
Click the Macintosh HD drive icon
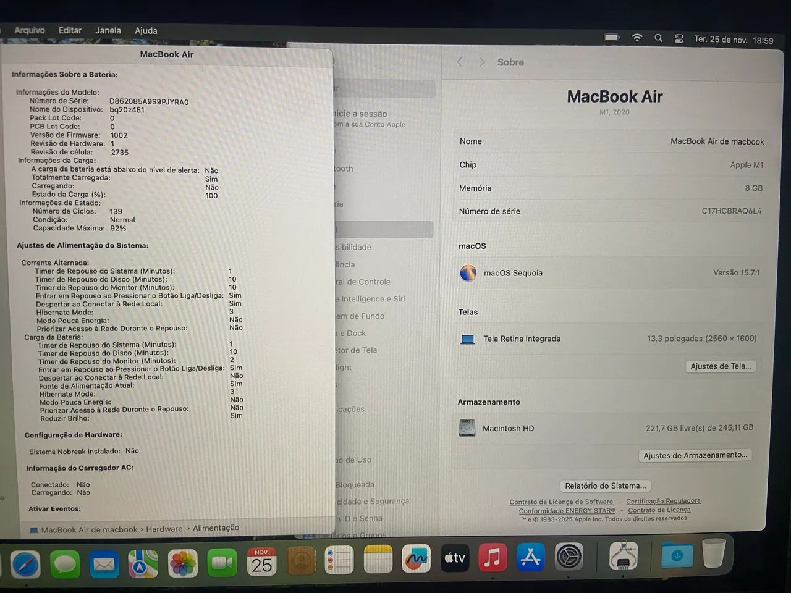pyautogui.click(x=467, y=428)
